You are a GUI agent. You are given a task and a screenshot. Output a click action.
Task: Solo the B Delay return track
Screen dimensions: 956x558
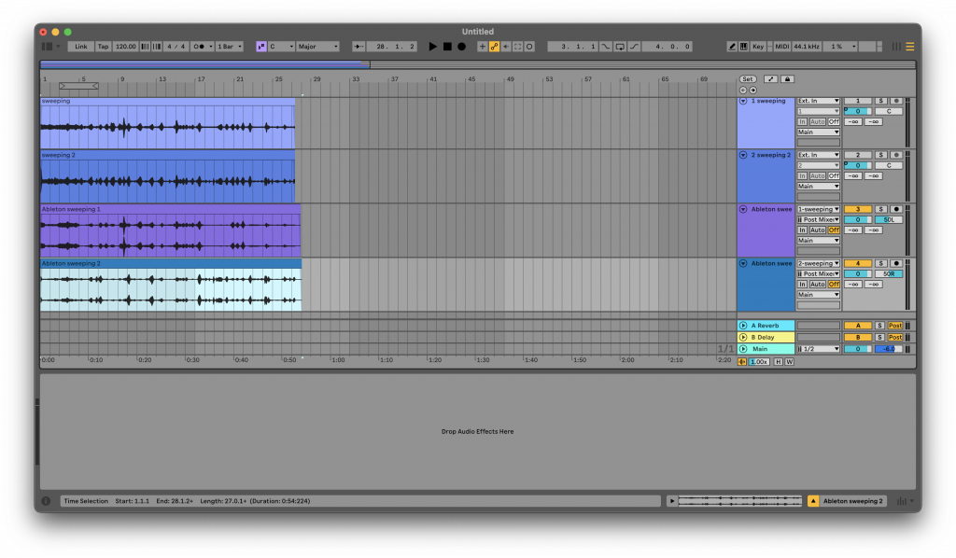click(879, 338)
